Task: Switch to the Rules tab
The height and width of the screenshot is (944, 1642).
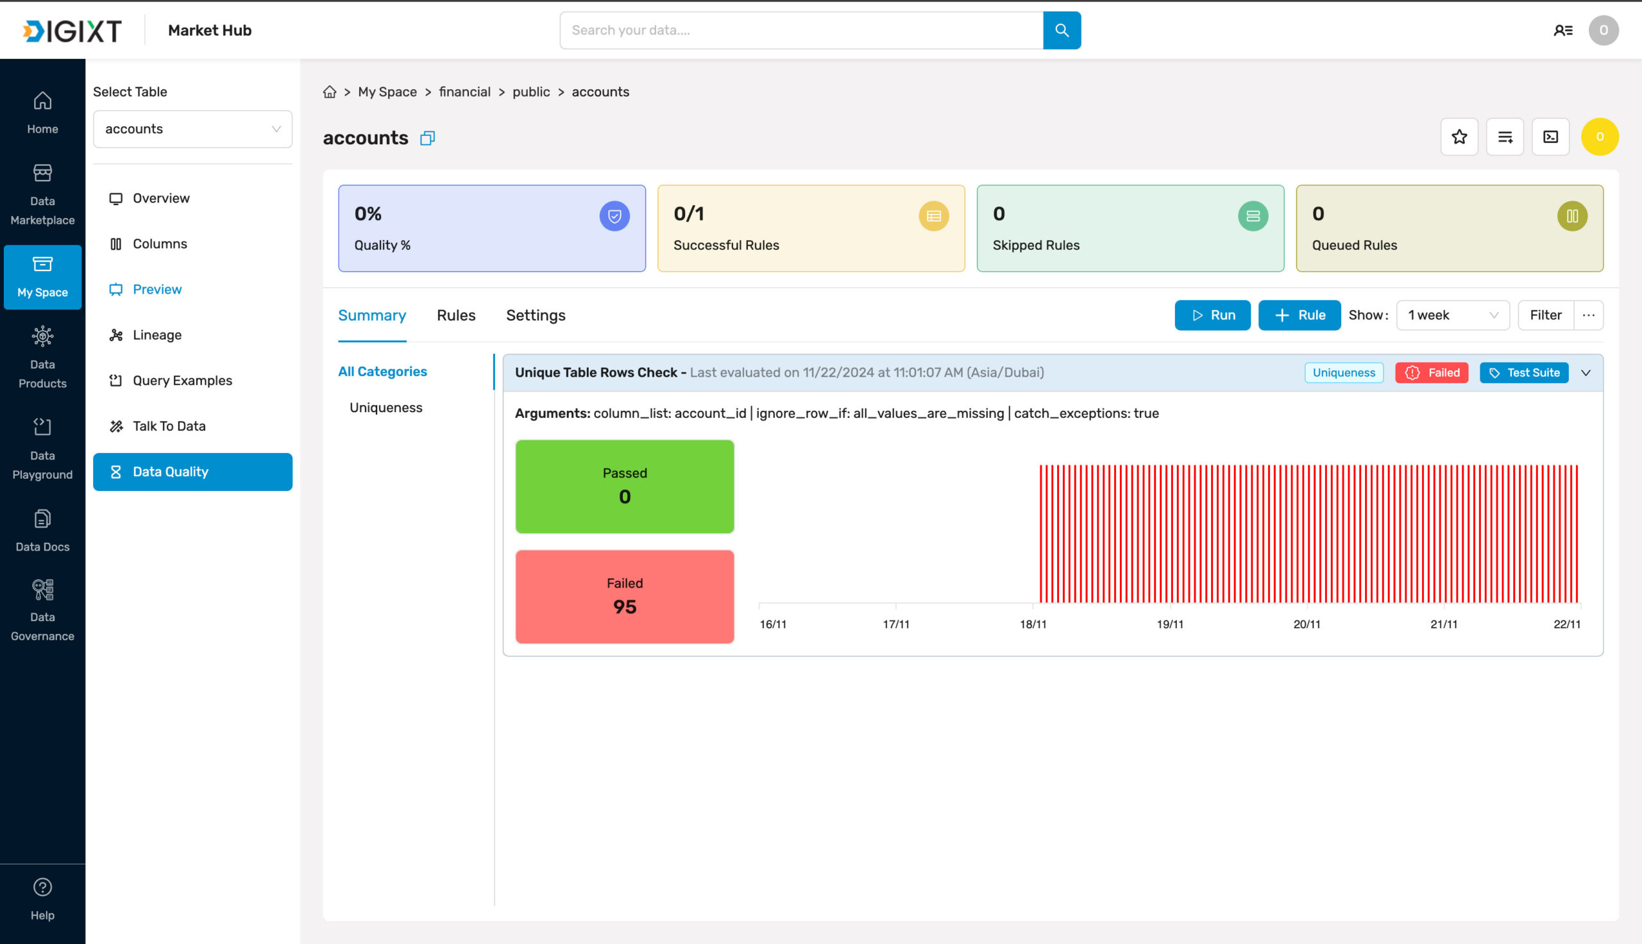Action: [456, 316]
